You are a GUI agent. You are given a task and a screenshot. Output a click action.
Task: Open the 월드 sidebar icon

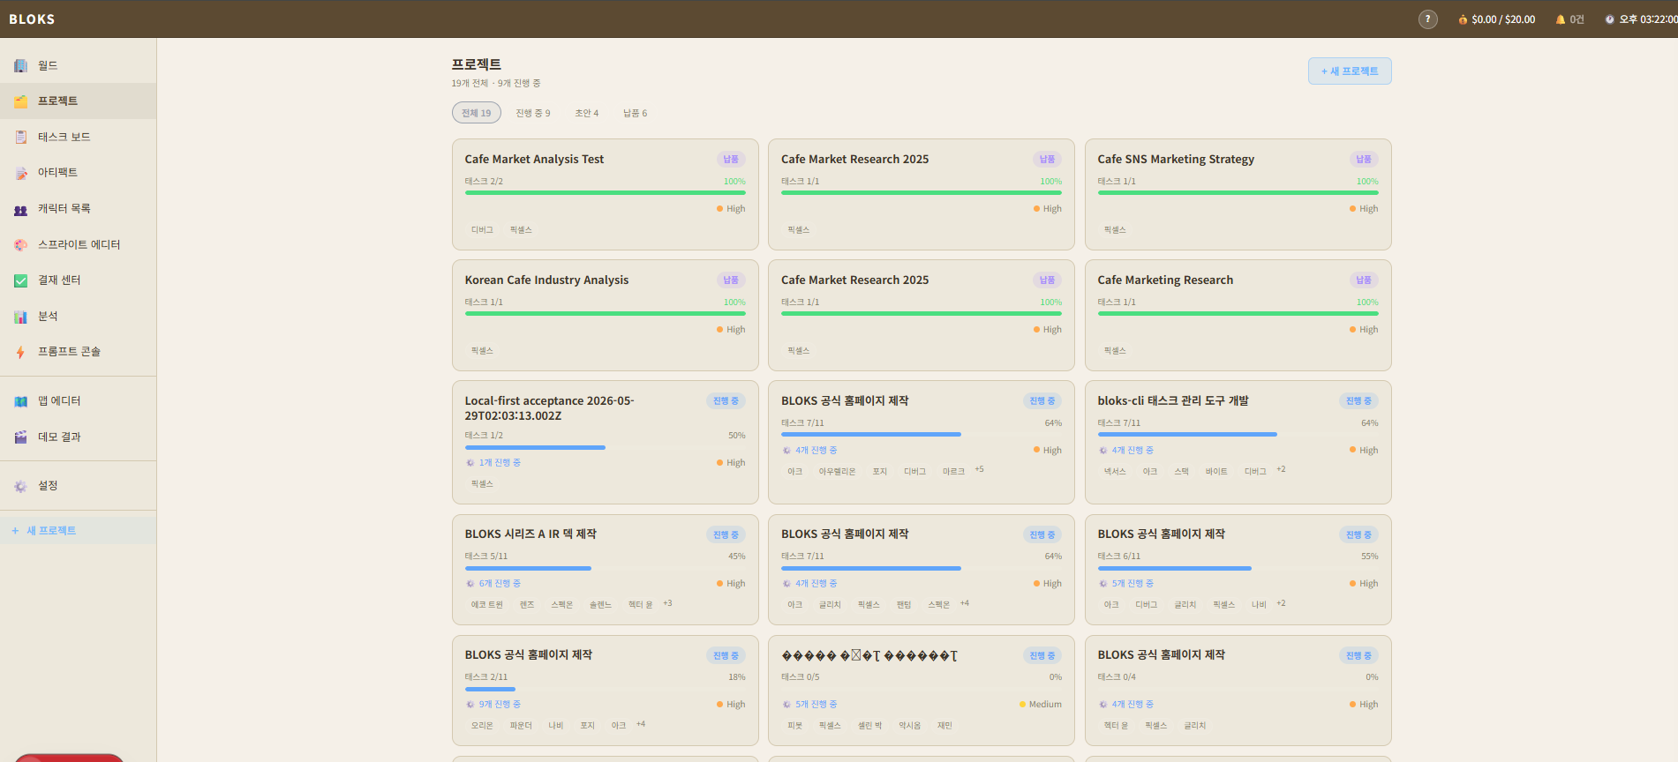pyautogui.click(x=20, y=65)
